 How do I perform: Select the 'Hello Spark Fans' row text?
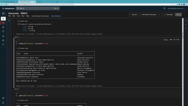(31, 58)
